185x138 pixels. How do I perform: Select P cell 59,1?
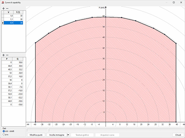pyautogui.click(x=7, y=87)
